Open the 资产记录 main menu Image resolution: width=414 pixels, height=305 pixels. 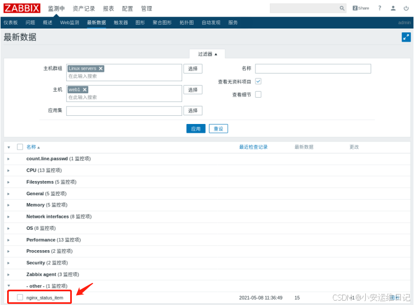84,8
